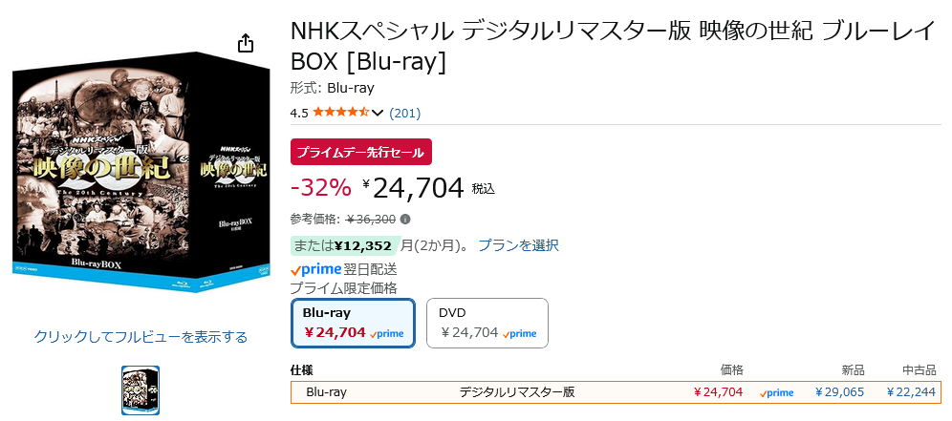
Task: Click the share icon above product image
Action: [x=245, y=44]
